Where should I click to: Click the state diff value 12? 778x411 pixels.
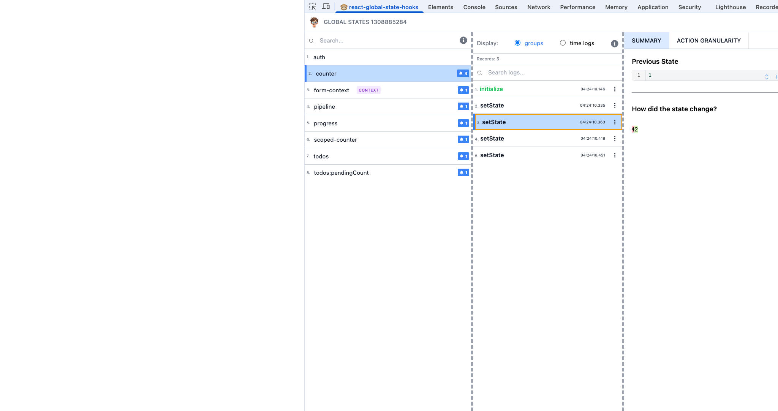635,130
